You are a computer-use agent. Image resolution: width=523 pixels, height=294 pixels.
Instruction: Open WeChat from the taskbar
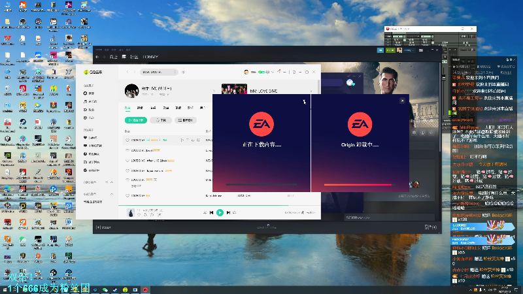[x=105, y=289]
